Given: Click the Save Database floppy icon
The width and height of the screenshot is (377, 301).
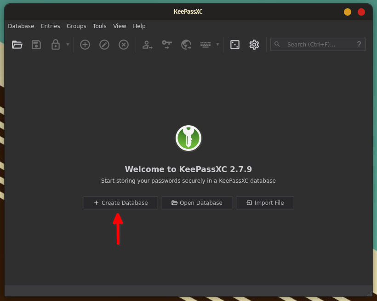Looking at the screenshot, I should point(36,45).
